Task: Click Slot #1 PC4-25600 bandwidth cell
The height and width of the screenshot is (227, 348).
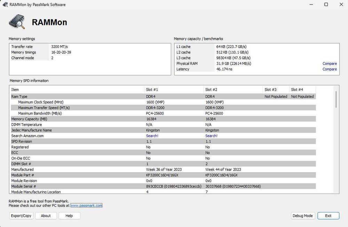Action: click(155, 113)
